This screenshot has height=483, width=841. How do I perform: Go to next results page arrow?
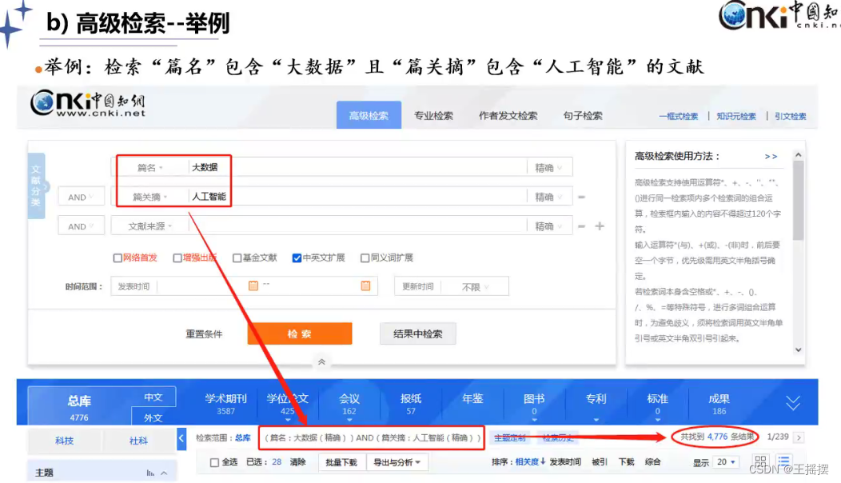click(799, 438)
